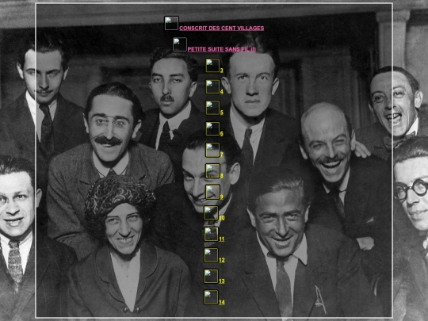This screenshot has height=321, width=428.
Task: Follow the yellow link numbered 12
Action: point(222,260)
